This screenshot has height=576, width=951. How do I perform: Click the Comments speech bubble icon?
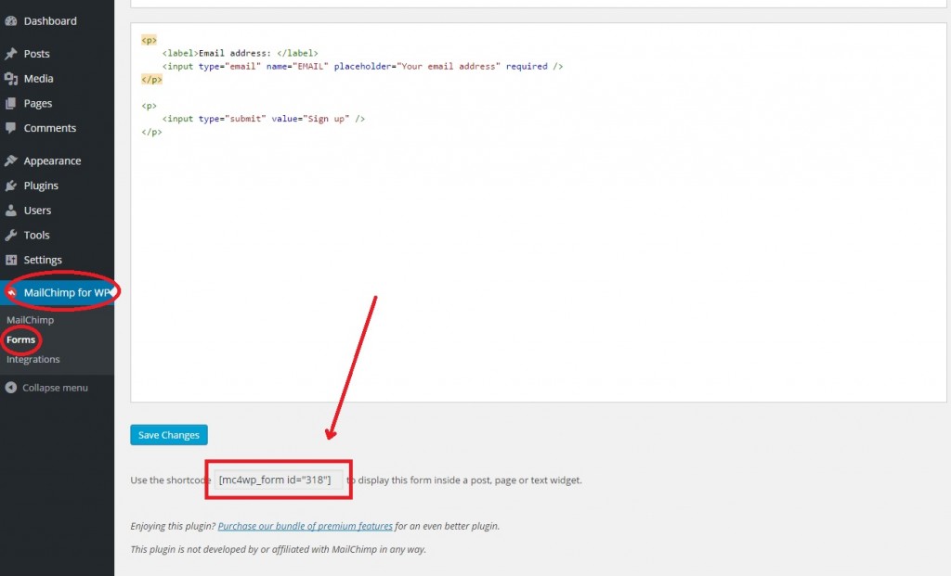click(14, 128)
